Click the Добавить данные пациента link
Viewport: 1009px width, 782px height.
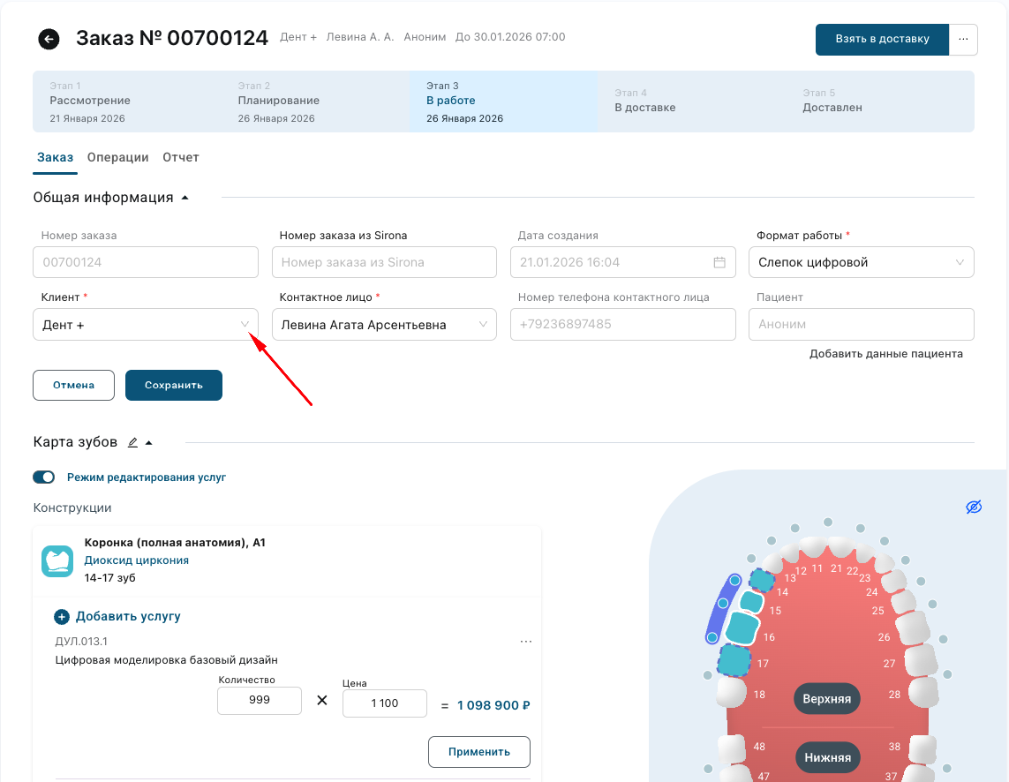[x=885, y=354]
